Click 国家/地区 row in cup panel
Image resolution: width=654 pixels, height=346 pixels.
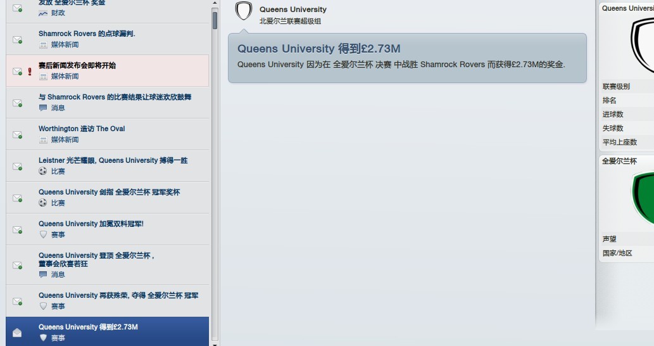pyautogui.click(x=627, y=253)
